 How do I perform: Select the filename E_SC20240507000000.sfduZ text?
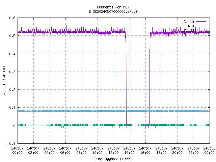pyautogui.click(x=113, y=11)
